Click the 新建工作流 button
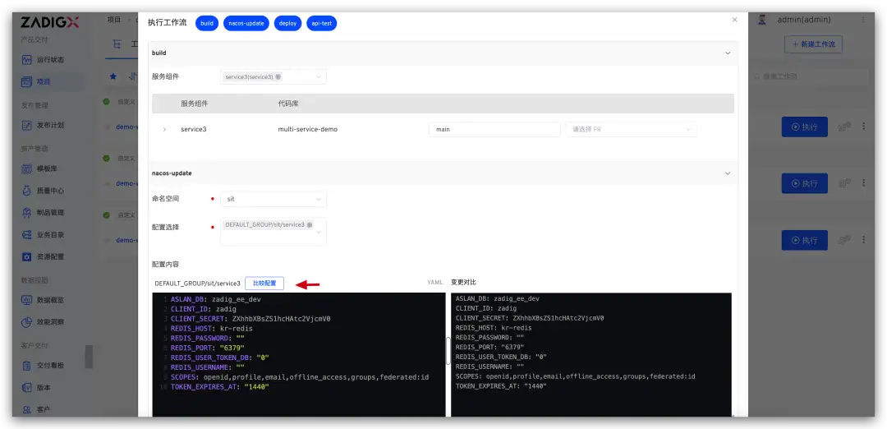 coord(813,44)
